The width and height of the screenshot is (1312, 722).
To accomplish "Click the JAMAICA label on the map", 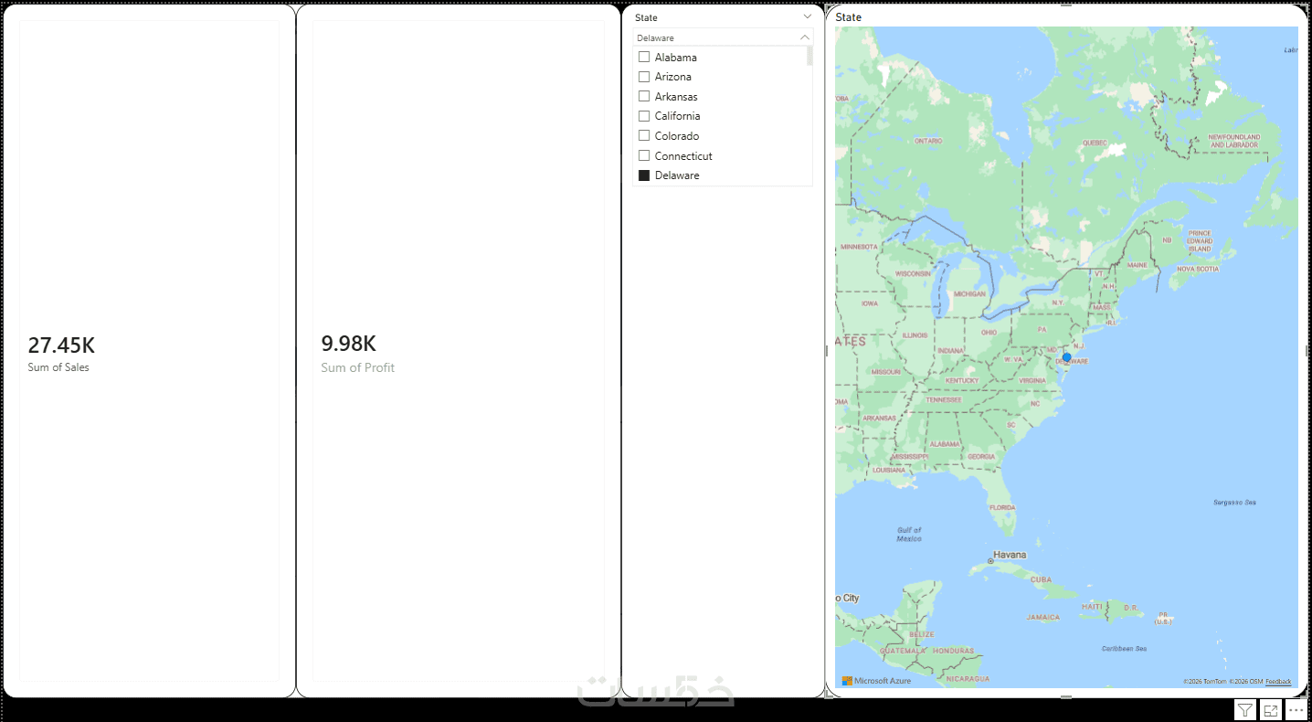I will 1042,617.
